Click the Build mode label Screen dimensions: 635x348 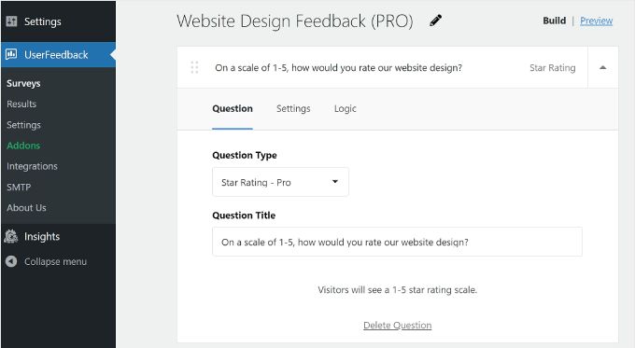[554, 21]
